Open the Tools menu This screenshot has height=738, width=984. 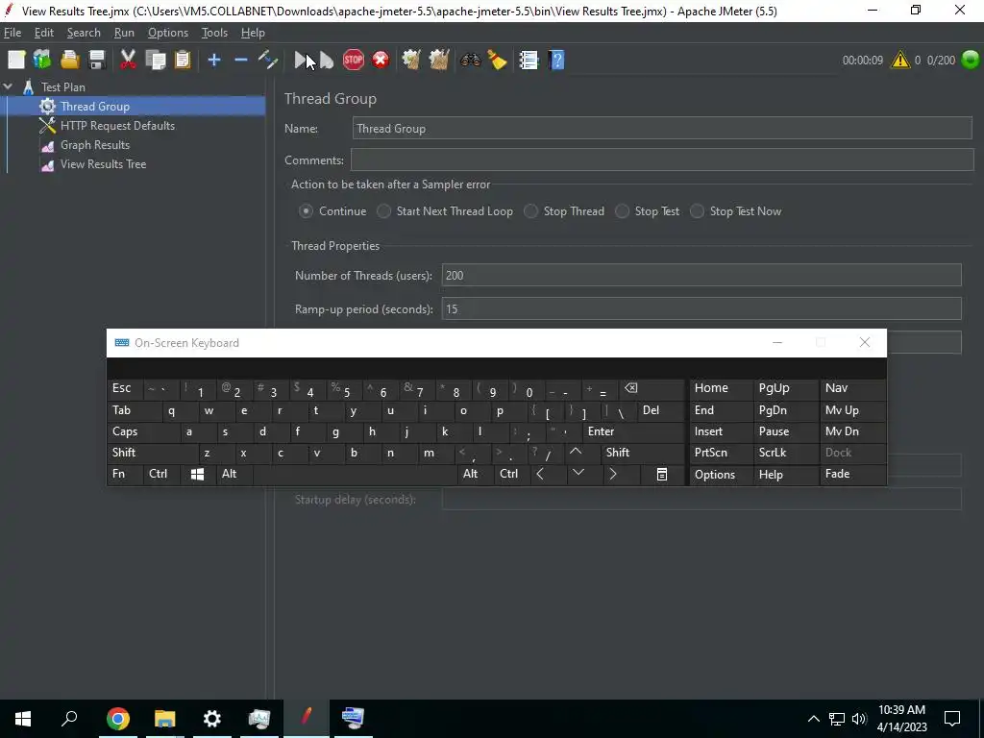tap(214, 33)
